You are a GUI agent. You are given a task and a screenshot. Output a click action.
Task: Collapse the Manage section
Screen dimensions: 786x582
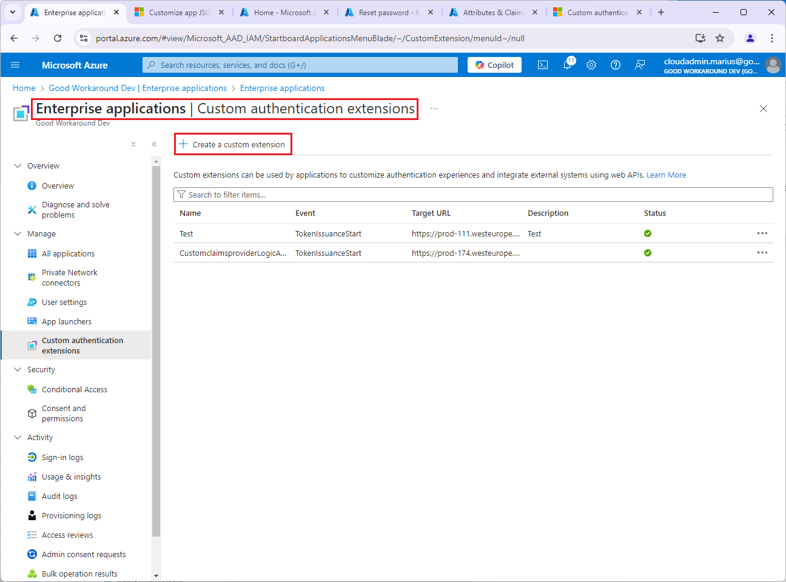click(18, 233)
